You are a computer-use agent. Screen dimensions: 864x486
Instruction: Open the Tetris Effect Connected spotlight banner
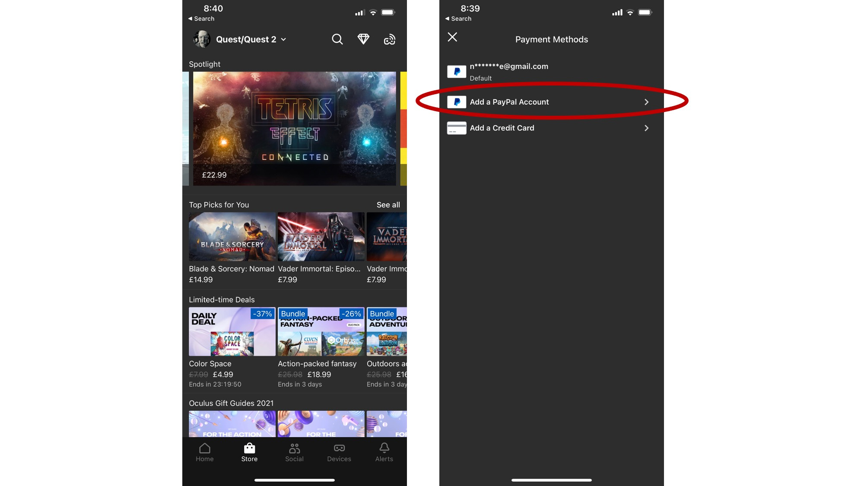(x=294, y=128)
